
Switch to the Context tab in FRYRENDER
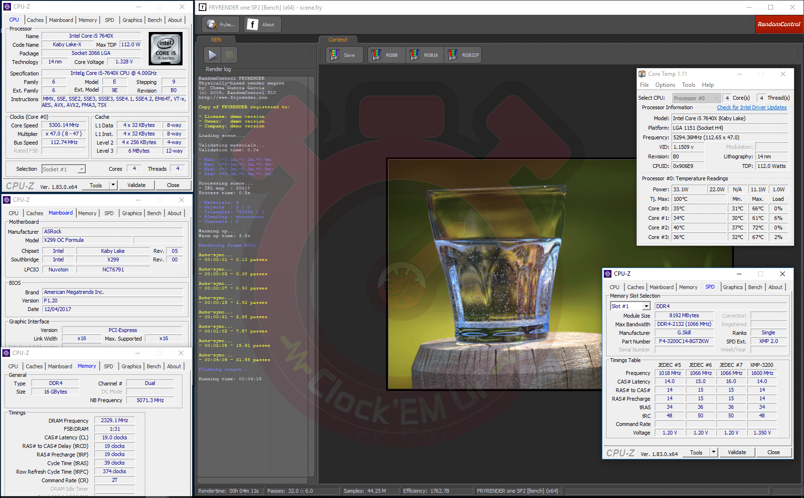337,40
